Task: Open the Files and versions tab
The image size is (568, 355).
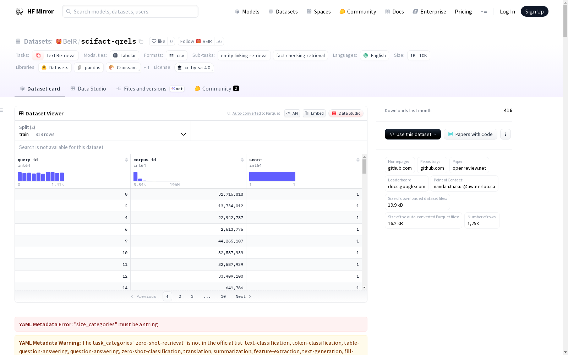Action: (x=150, y=89)
